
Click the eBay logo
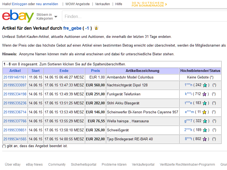[18, 16]
